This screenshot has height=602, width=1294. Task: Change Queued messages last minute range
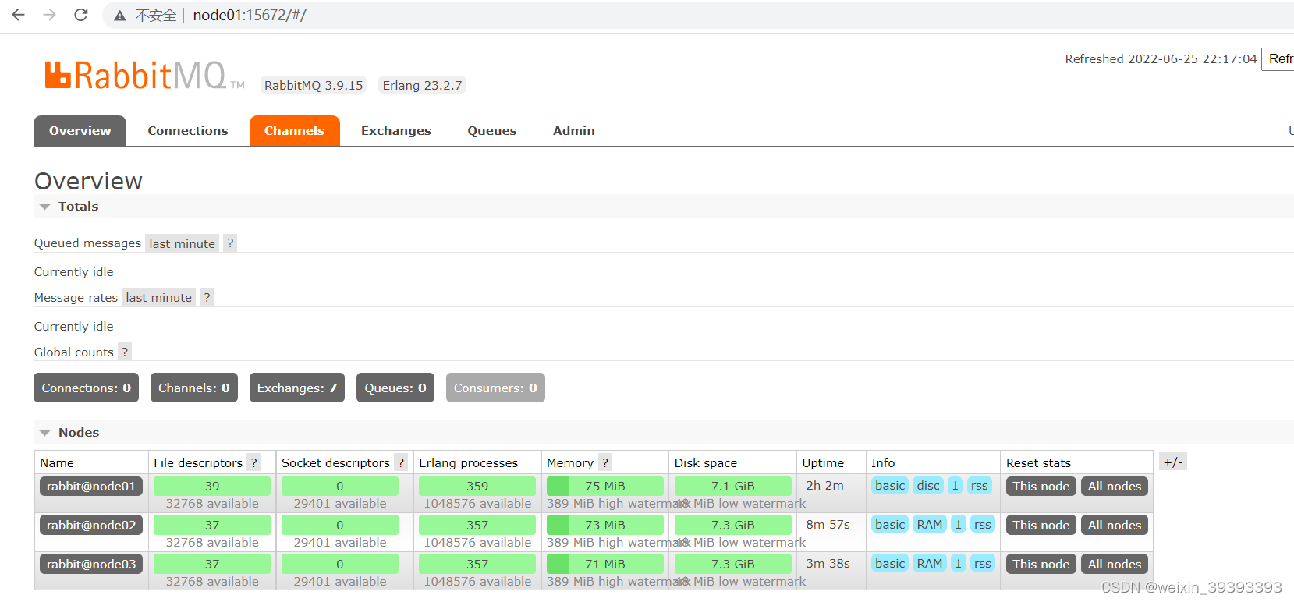click(x=182, y=243)
